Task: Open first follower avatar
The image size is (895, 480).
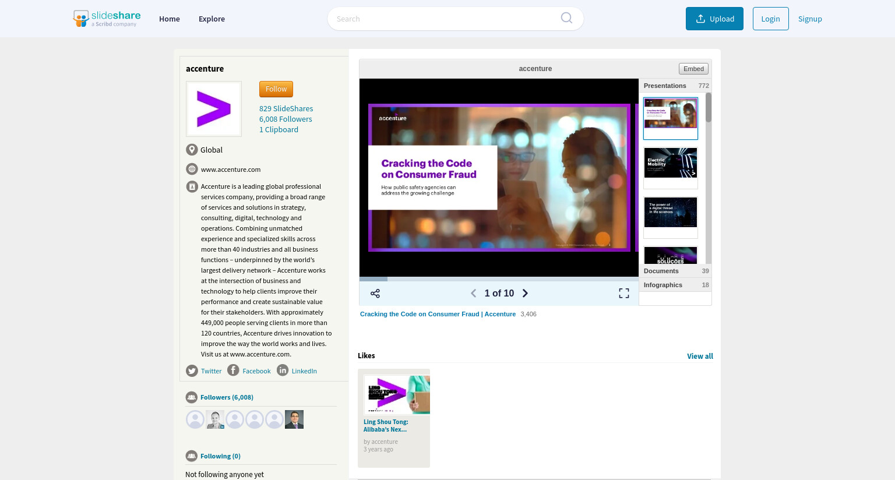Action: point(195,419)
